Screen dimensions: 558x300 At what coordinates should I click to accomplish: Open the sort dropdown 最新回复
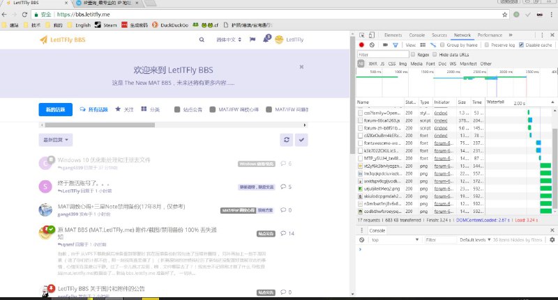click(56, 140)
